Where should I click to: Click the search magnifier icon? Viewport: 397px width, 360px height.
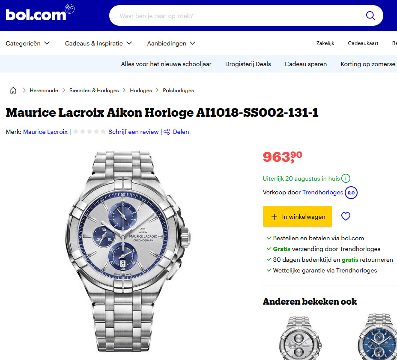point(370,16)
